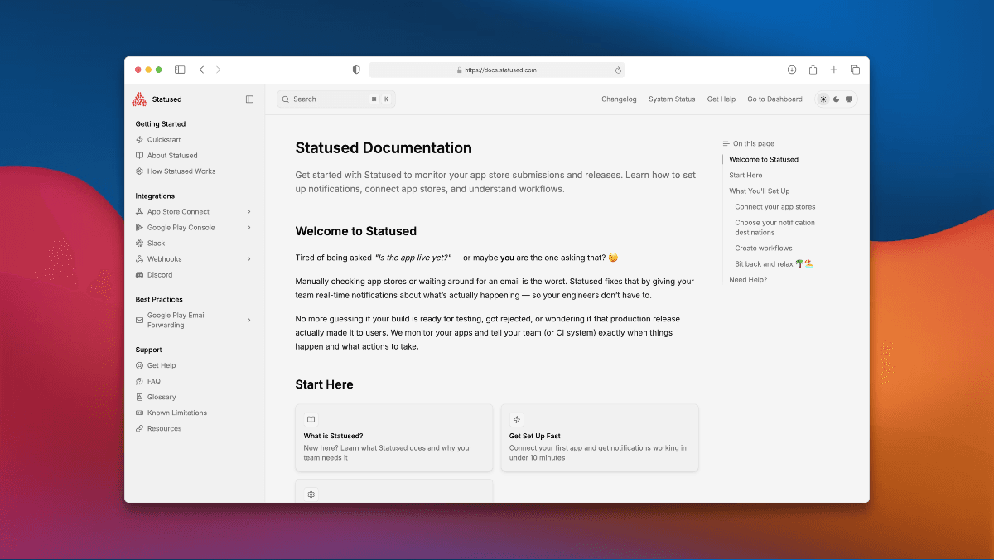The image size is (994, 560).
Task: Click the Go to Dashboard button
Action: (774, 99)
